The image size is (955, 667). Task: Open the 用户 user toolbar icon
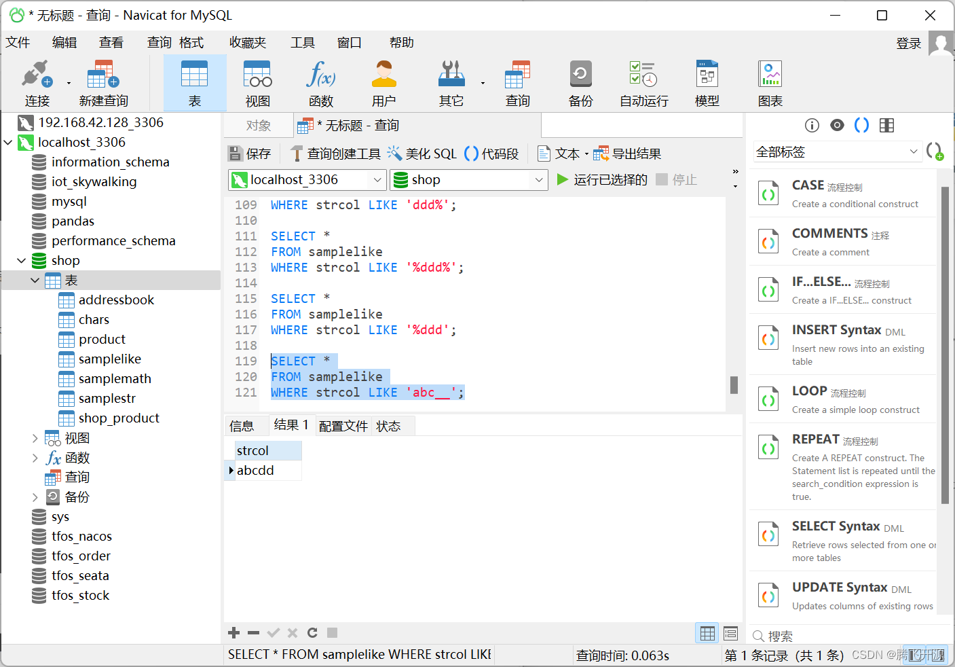[x=384, y=84]
